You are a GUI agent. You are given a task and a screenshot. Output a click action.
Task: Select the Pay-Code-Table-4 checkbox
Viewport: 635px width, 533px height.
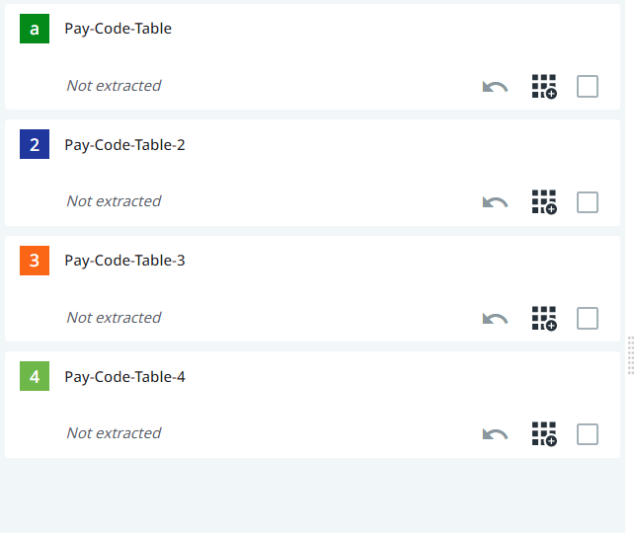pyautogui.click(x=588, y=434)
